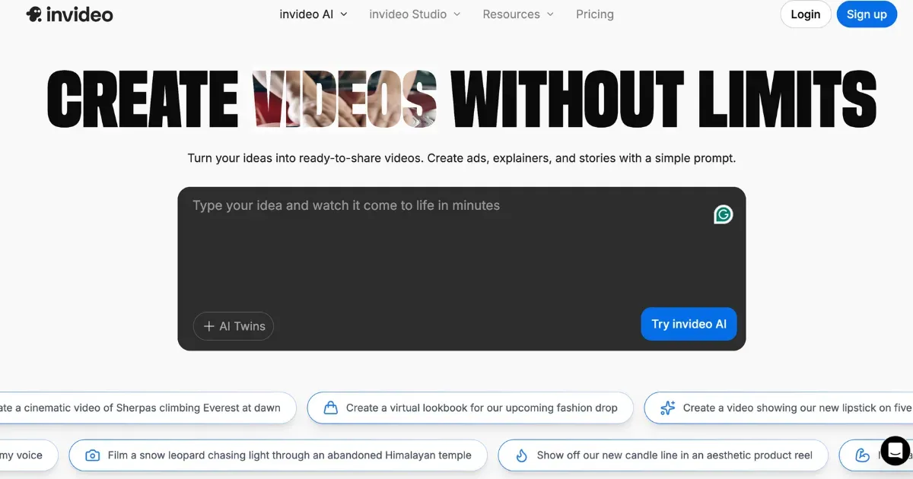This screenshot has width=913, height=479.
Task: Click the flame icon on candle chip
Action: 521,455
